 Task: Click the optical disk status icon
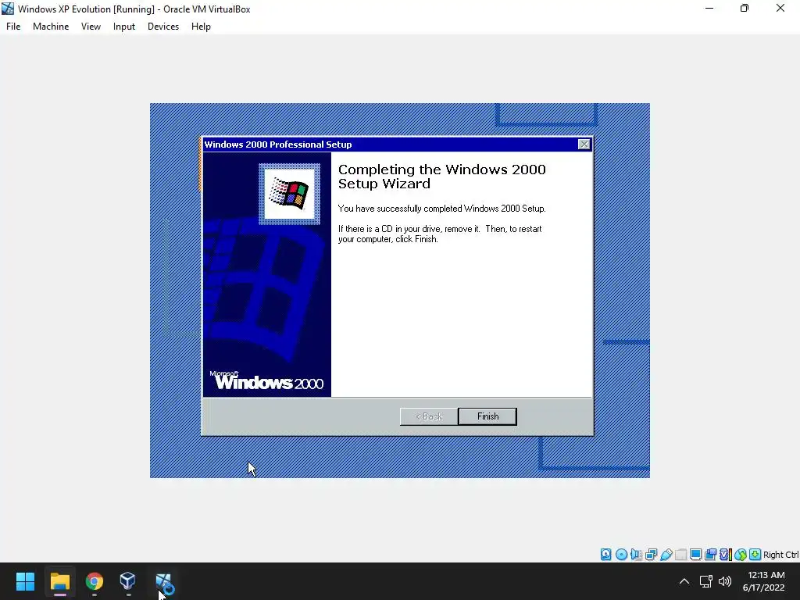point(621,555)
